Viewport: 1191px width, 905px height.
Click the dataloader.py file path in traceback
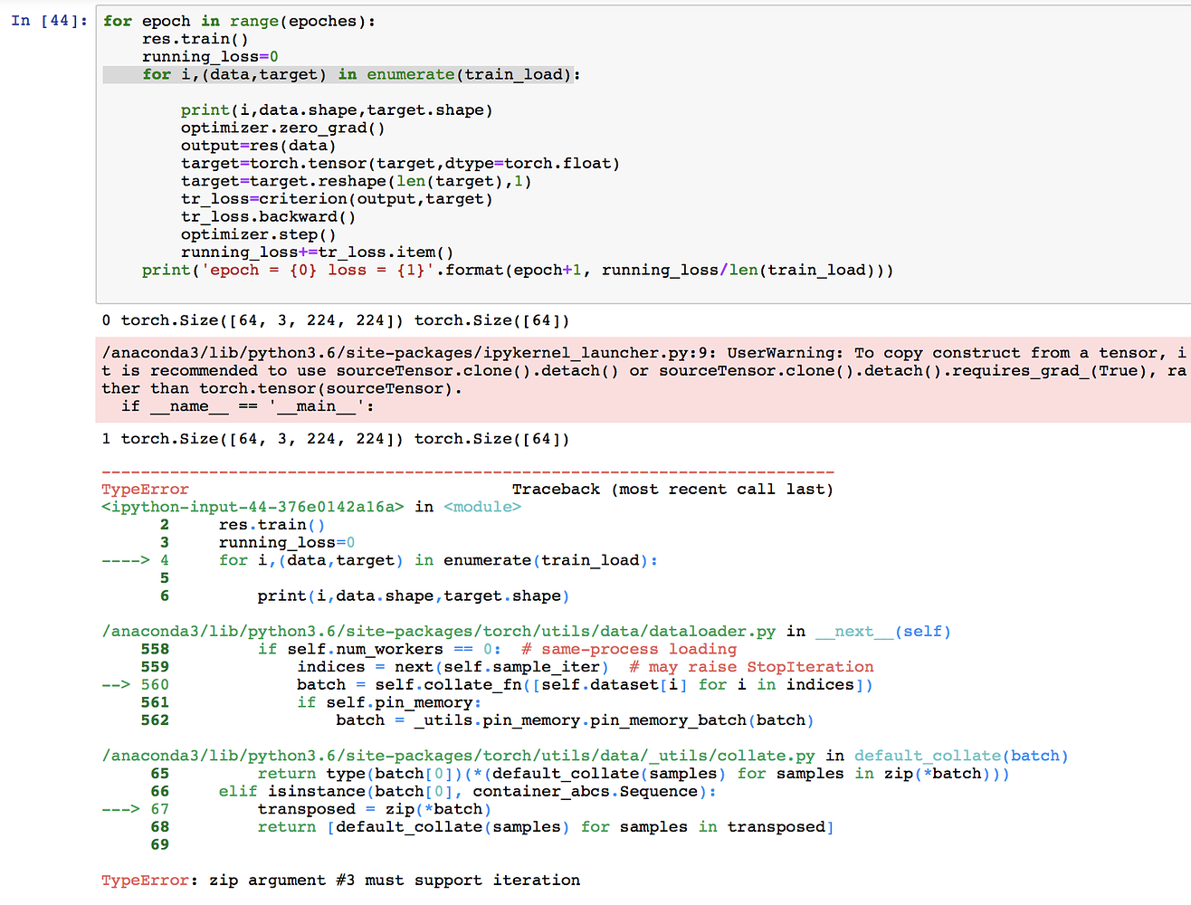click(x=438, y=632)
